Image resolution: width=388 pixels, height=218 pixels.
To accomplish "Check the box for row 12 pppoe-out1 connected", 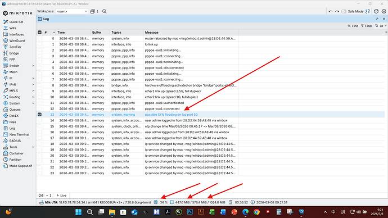I will (x=39, y=109).
